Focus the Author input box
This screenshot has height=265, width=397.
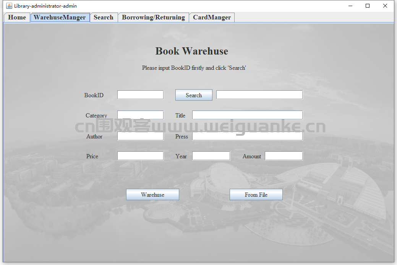(x=141, y=136)
